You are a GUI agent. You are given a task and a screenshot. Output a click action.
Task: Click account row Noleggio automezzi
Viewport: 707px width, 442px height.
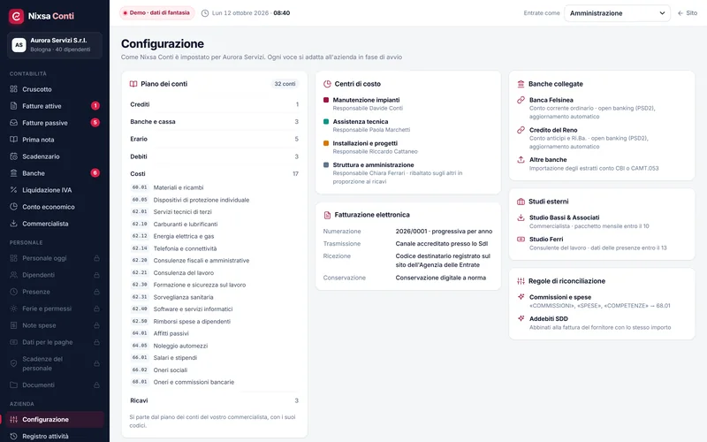pos(214,346)
